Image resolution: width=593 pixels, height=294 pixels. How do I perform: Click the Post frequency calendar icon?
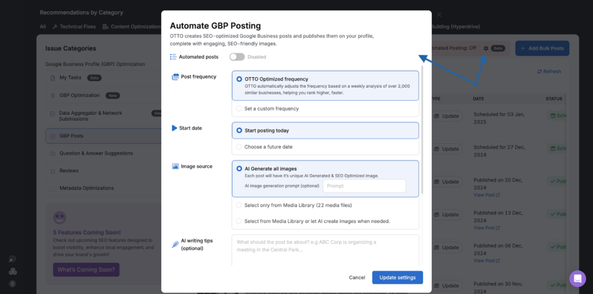pyautogui.click(x=175, y=77)
